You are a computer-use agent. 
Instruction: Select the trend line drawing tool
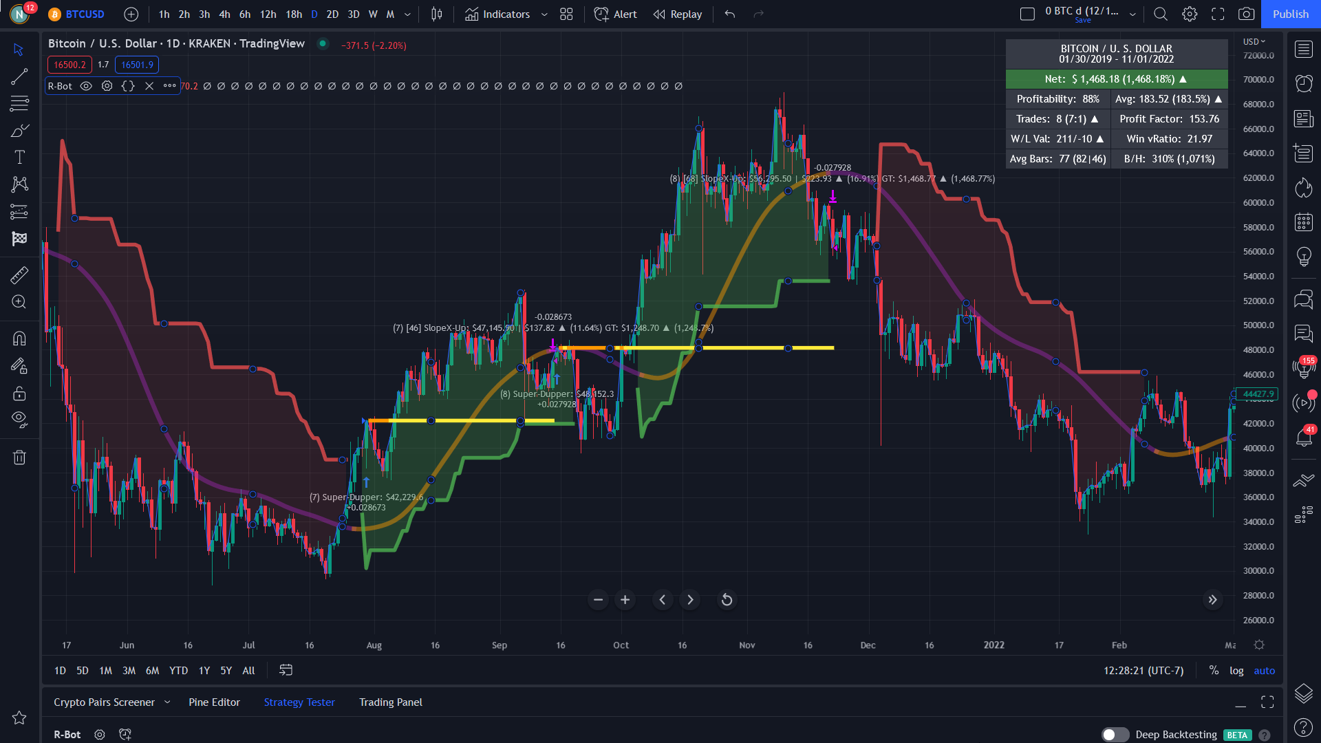(x=19, y=76)
